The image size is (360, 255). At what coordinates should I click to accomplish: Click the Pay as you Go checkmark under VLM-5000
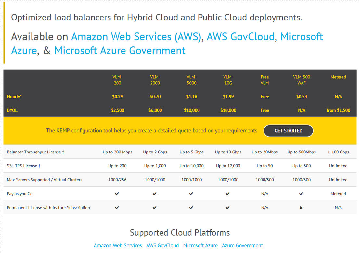[191, 194]
